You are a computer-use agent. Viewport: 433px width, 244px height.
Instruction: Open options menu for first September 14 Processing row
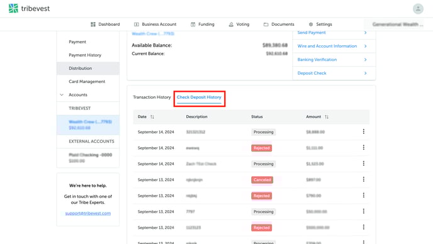tap(363, 131)
